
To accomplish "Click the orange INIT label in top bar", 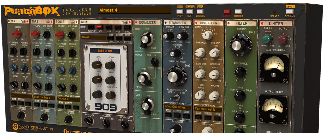I will click(180, 7).
